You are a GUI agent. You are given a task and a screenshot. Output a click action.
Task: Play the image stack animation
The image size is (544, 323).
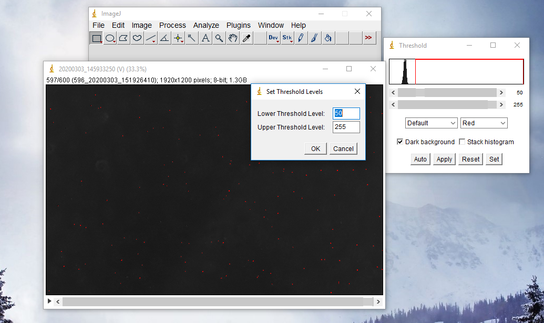pos(49,301)
